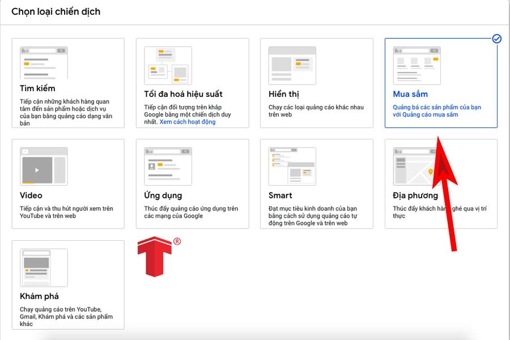This screenshot has height=340, width=510.
Task: Select the Video campaign title
Action: [31, 195]
